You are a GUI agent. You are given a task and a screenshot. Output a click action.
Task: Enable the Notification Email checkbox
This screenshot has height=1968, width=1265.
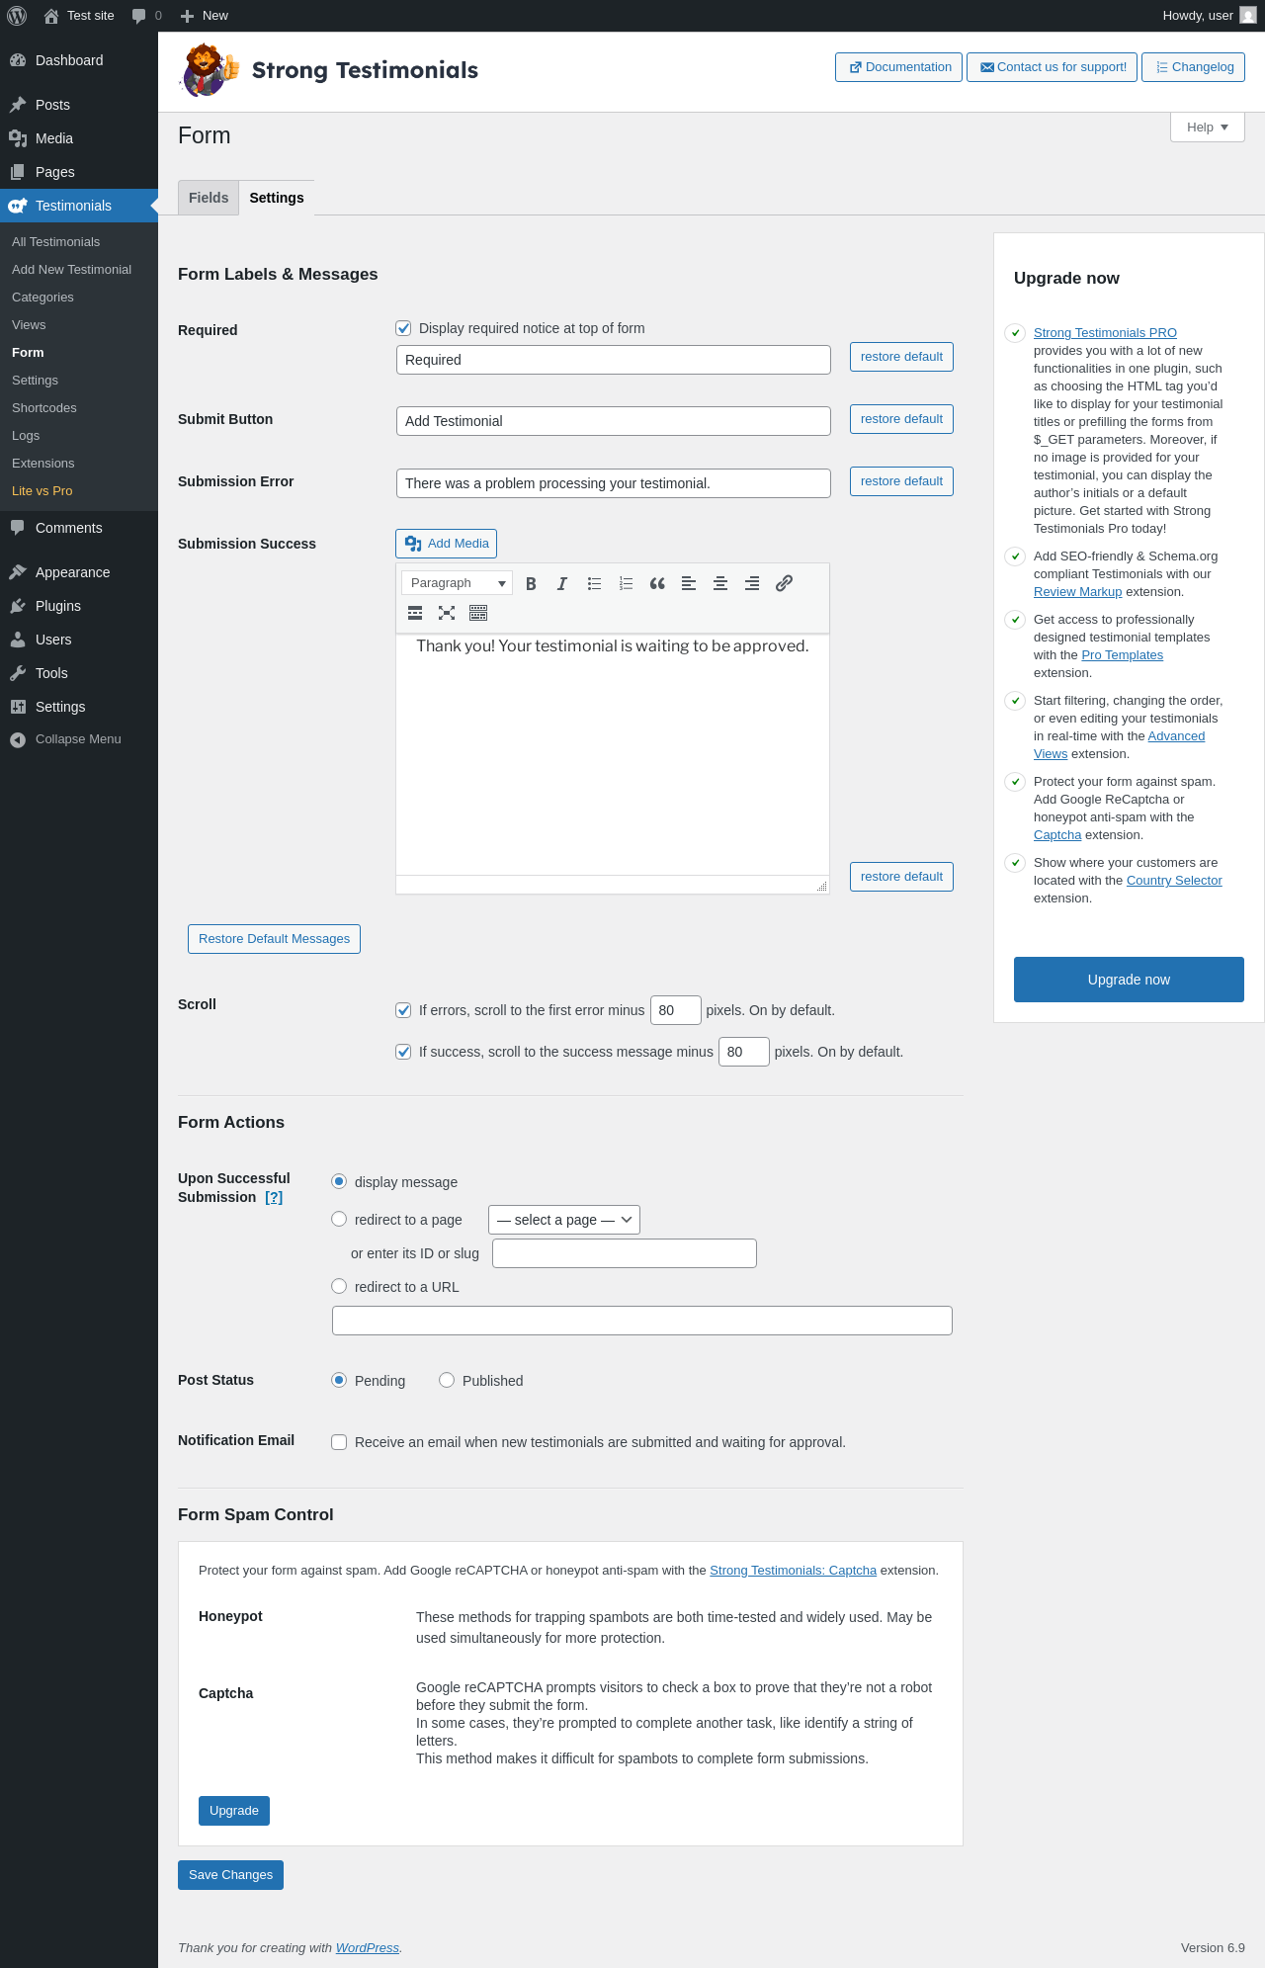(x=339, y=1442)
